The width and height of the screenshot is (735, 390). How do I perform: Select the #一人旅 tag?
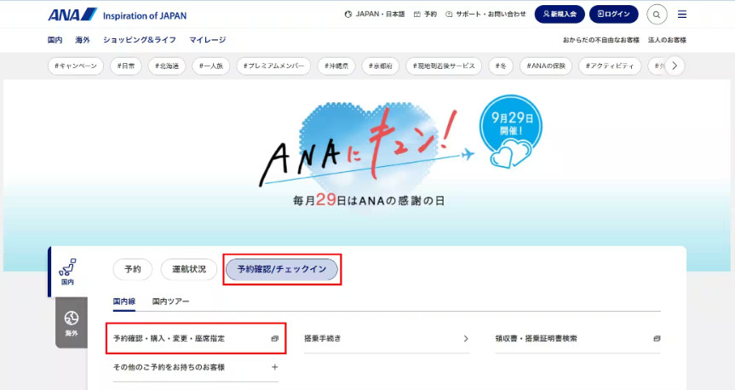(211, 66)
